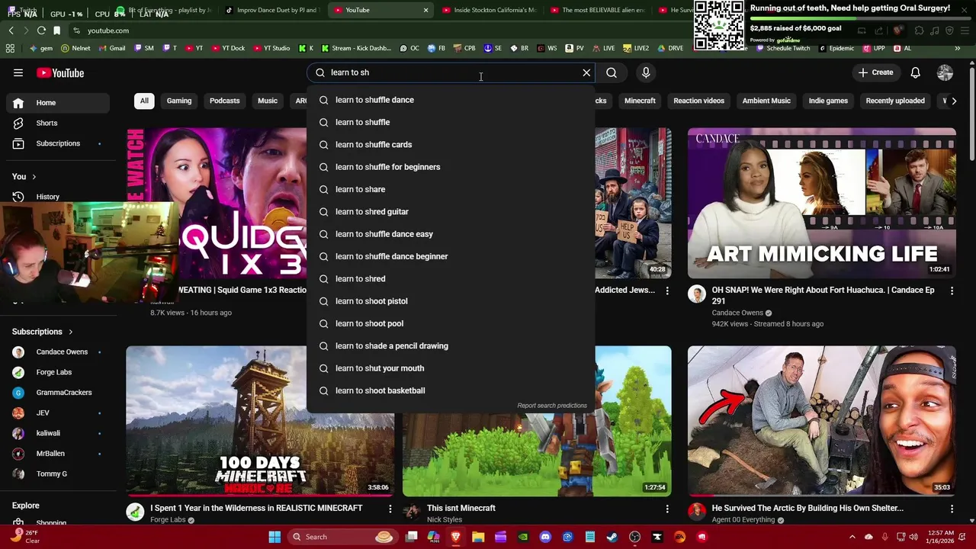Screen dimensions: 976x549
Task: Select the 'Minecraft' filter chip
Action: pos(640,101)
